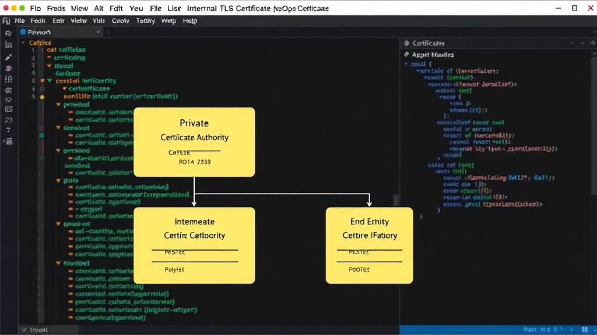
Task: Toggle the green gutter marker near dinteinet section
Action: pyautogui.click(x=42, y=135)
